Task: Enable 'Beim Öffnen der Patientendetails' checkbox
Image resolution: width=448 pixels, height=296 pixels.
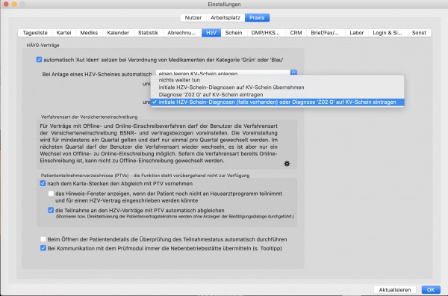Action: coord(43,239)
